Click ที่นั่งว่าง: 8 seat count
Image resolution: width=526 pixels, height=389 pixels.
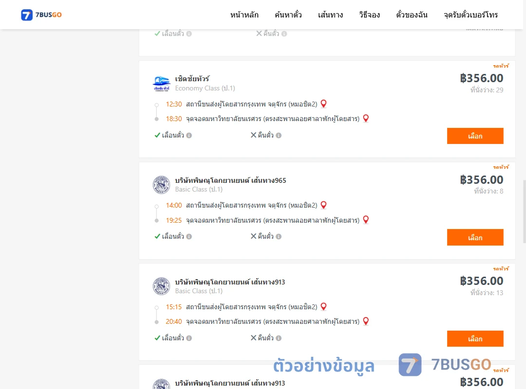488,191
